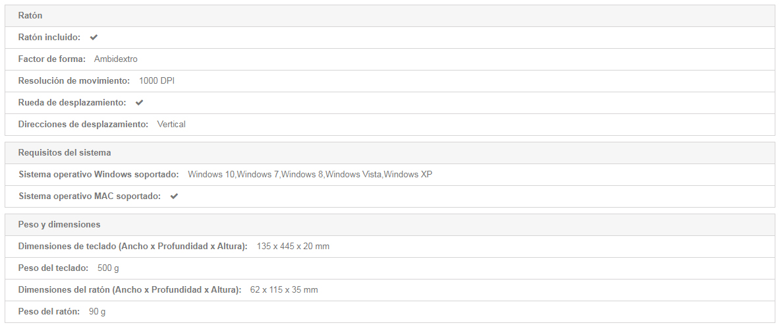Click the checkmark next to Ratón incluido

click(94, 38)
